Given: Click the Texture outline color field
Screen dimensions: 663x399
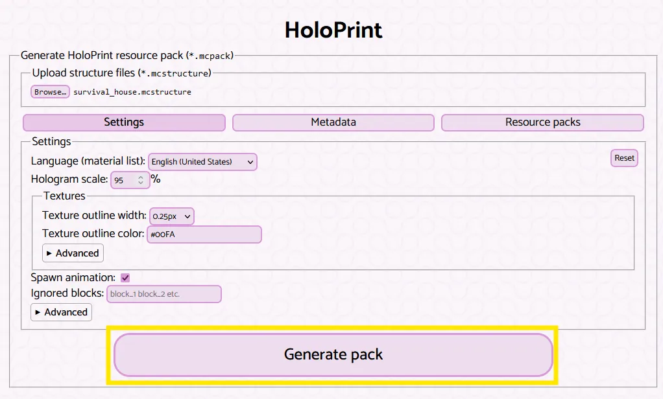Looking at the screenshot, I should pos(204,234).
